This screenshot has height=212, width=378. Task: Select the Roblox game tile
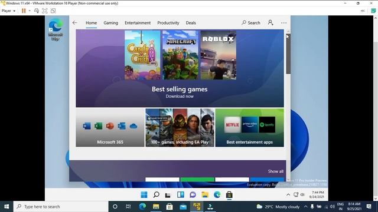click(219, 55)
